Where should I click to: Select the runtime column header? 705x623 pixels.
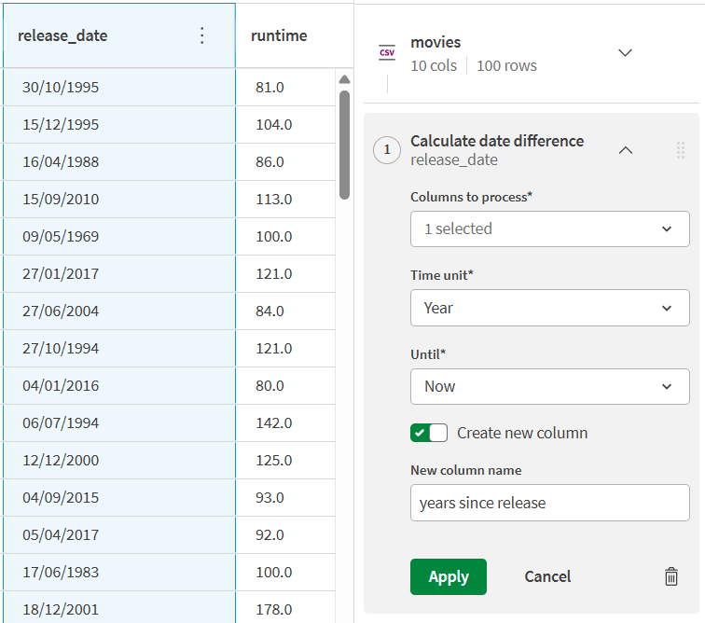pos(279,35)
